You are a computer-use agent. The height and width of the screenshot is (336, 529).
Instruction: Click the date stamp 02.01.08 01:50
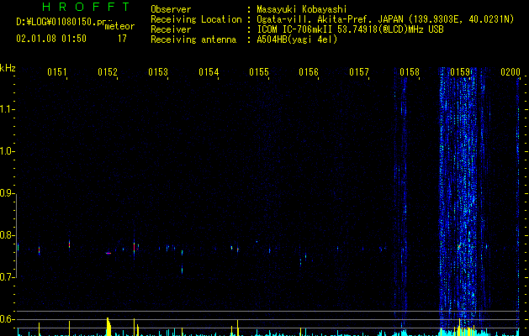(x=51, y=39)
